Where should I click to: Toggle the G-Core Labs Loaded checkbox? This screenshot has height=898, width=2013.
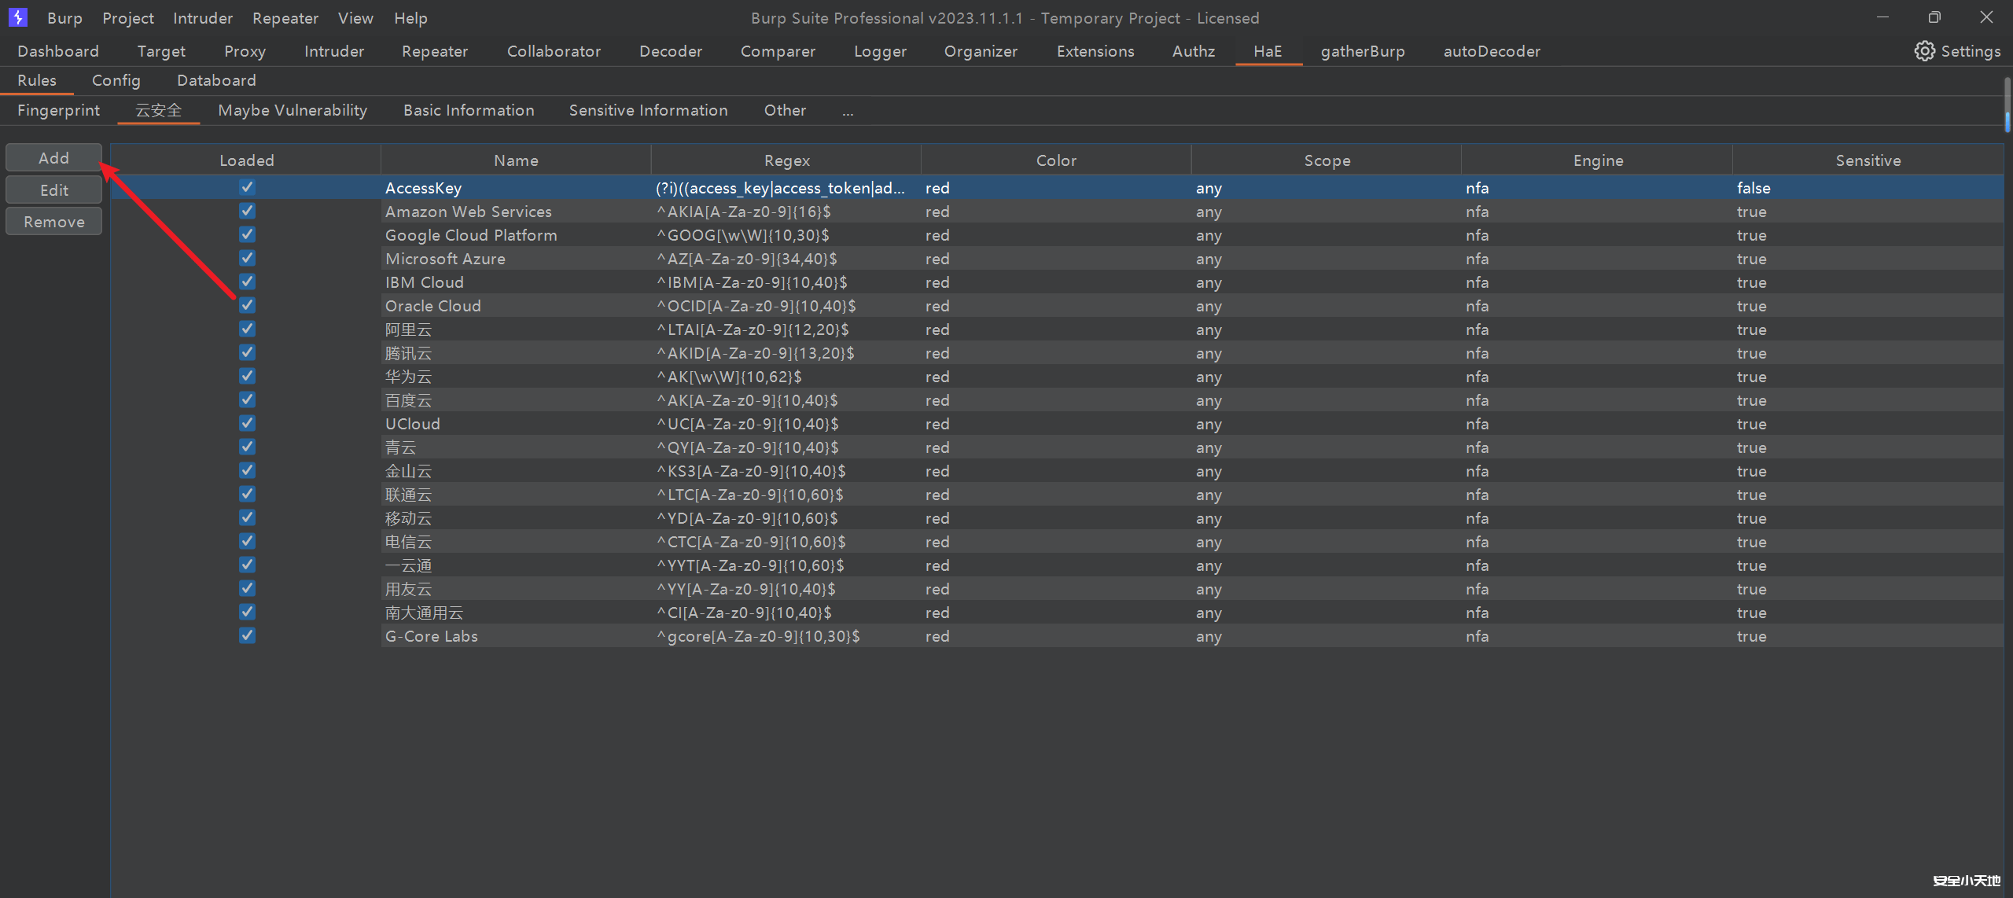[247, 635]
